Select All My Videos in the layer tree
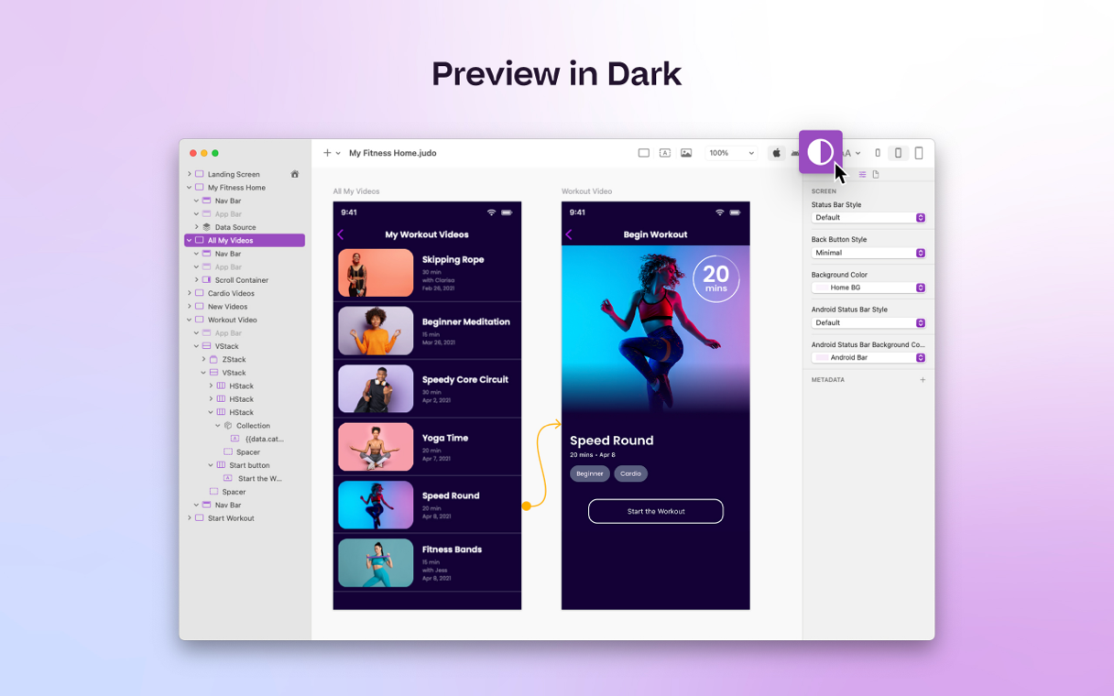The height and width of the screenshot is (696, 1114). [245, 241]
